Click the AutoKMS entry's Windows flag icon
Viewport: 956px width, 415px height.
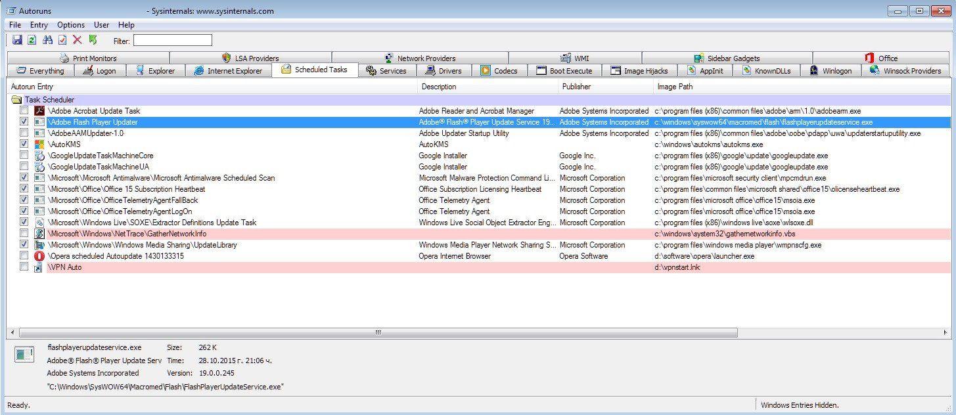(x=39, y=144)
